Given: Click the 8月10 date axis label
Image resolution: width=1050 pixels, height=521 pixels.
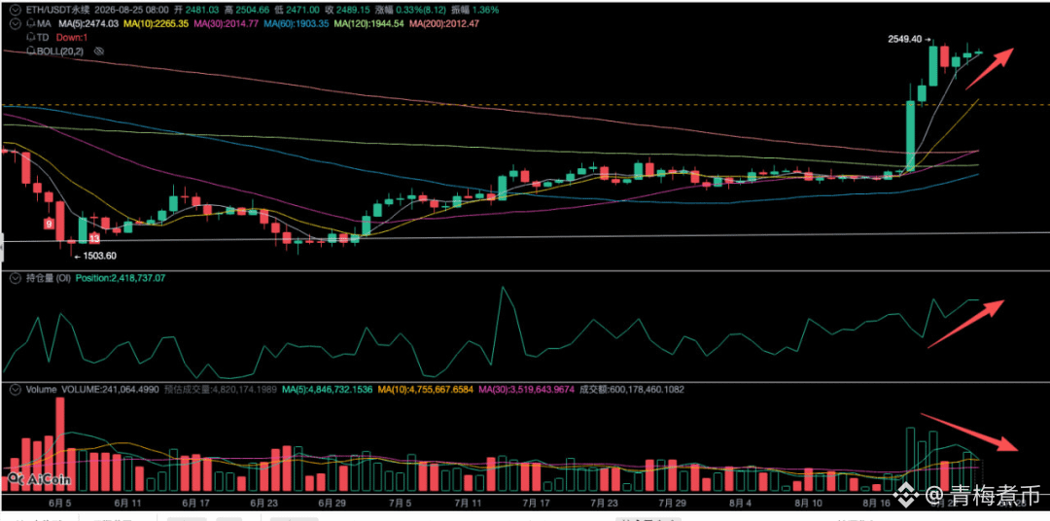Looking at the screenshot, I should point(808,503).
